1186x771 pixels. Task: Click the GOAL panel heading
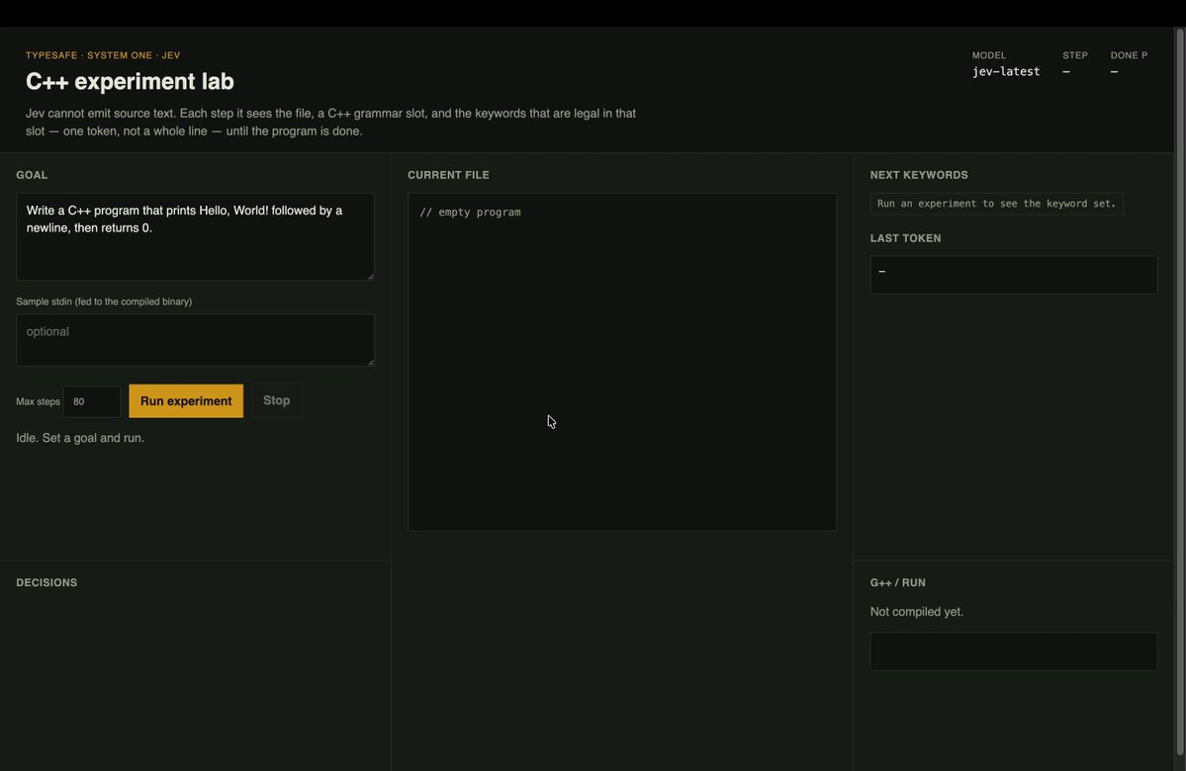click(32, 175)
